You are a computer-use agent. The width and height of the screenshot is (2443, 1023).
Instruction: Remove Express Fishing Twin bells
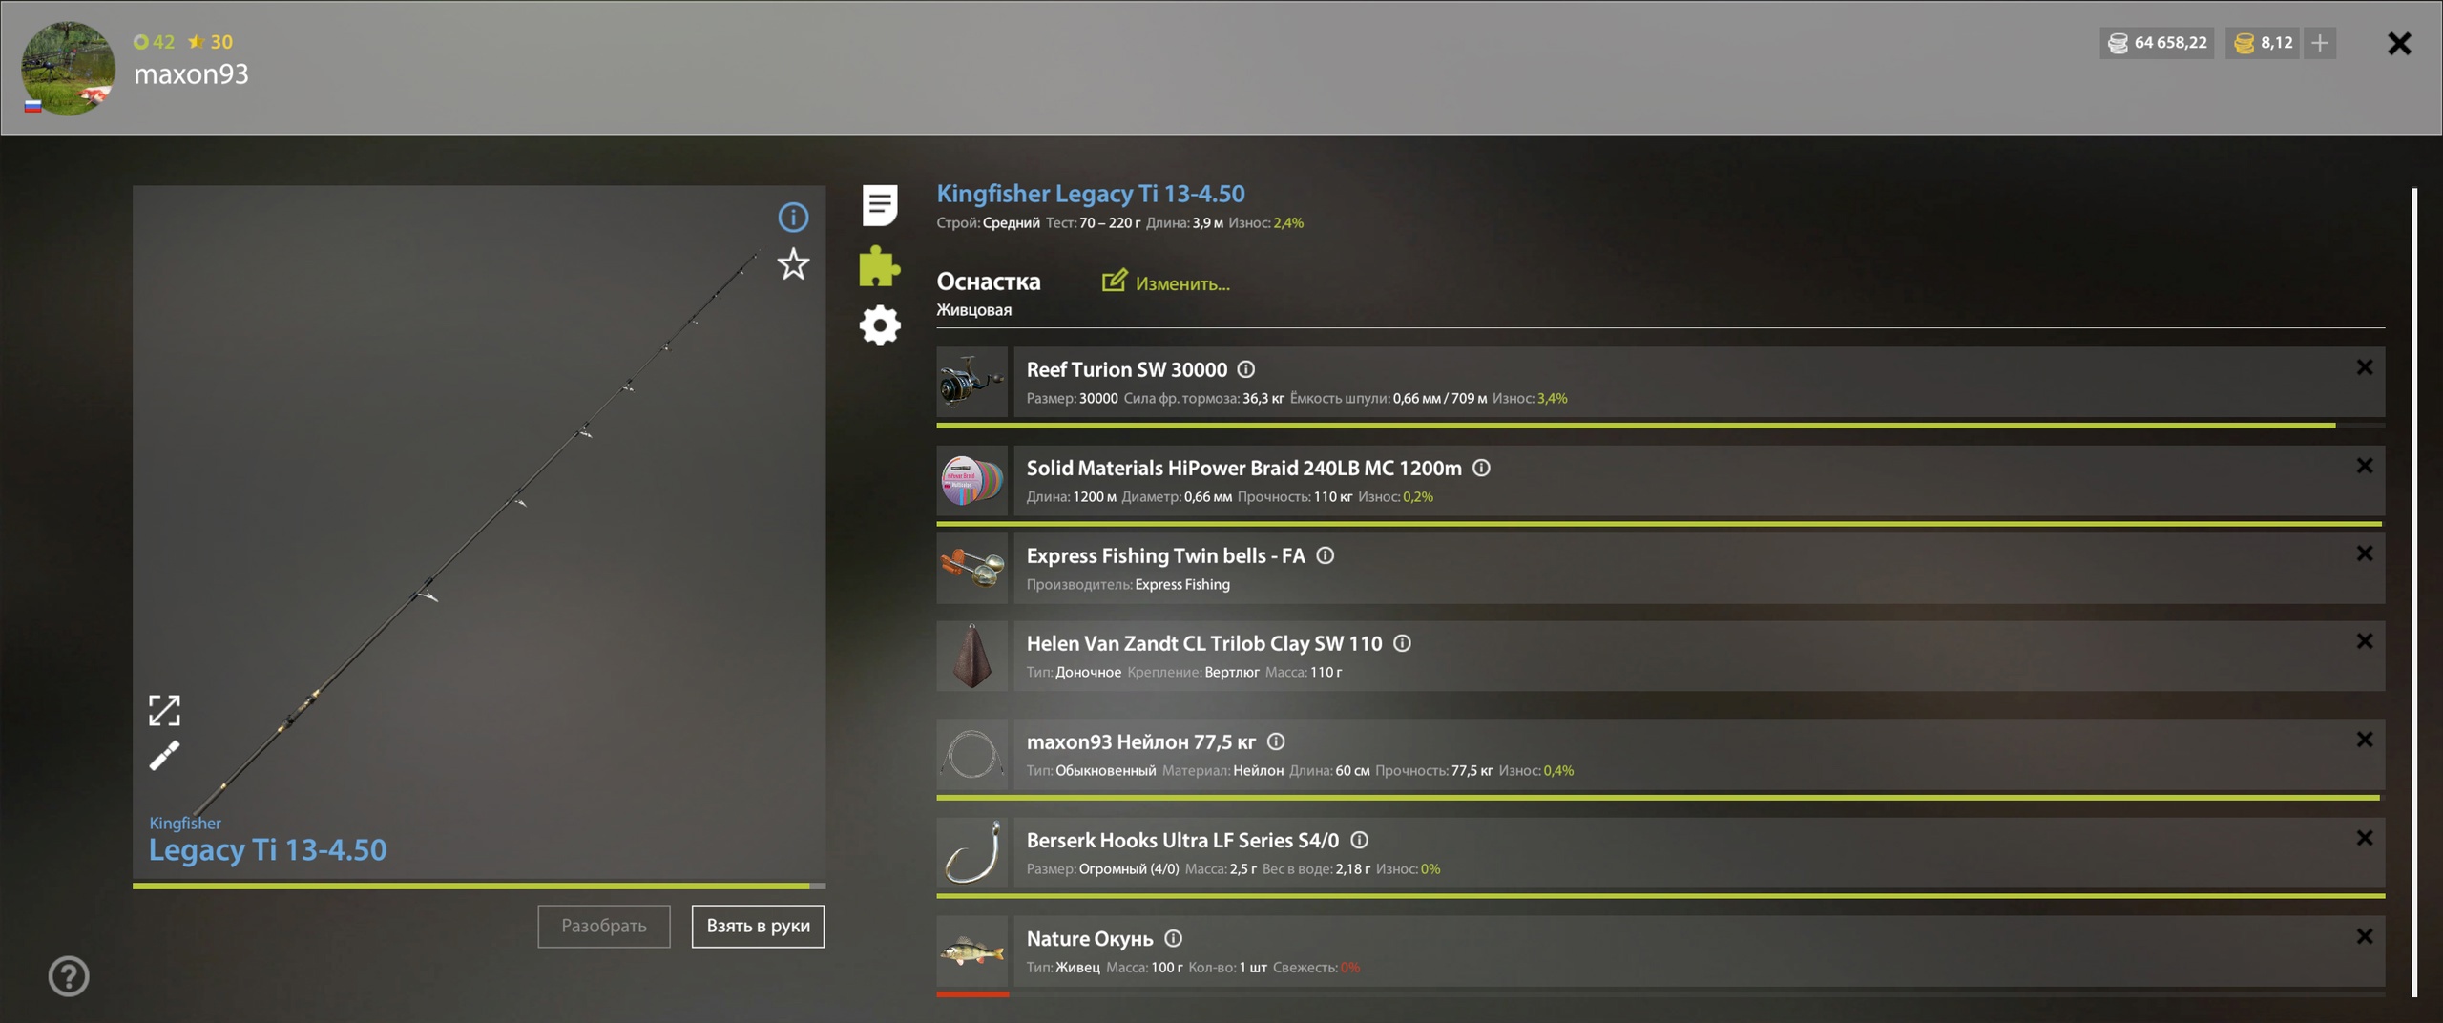pyautogui.click(x=2365, y=553)
